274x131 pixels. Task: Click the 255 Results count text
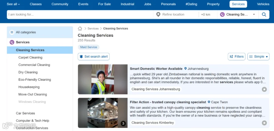tap(86, 40)
